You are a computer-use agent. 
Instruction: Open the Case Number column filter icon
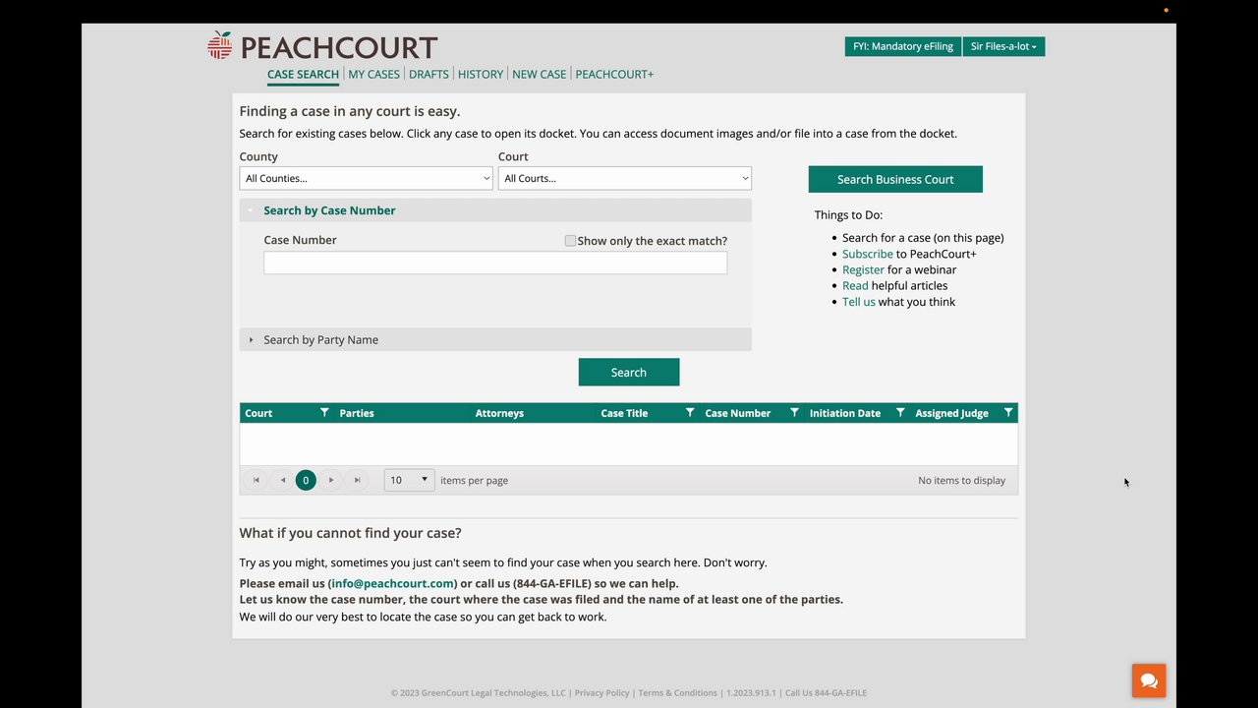click(x=794, y=413)
